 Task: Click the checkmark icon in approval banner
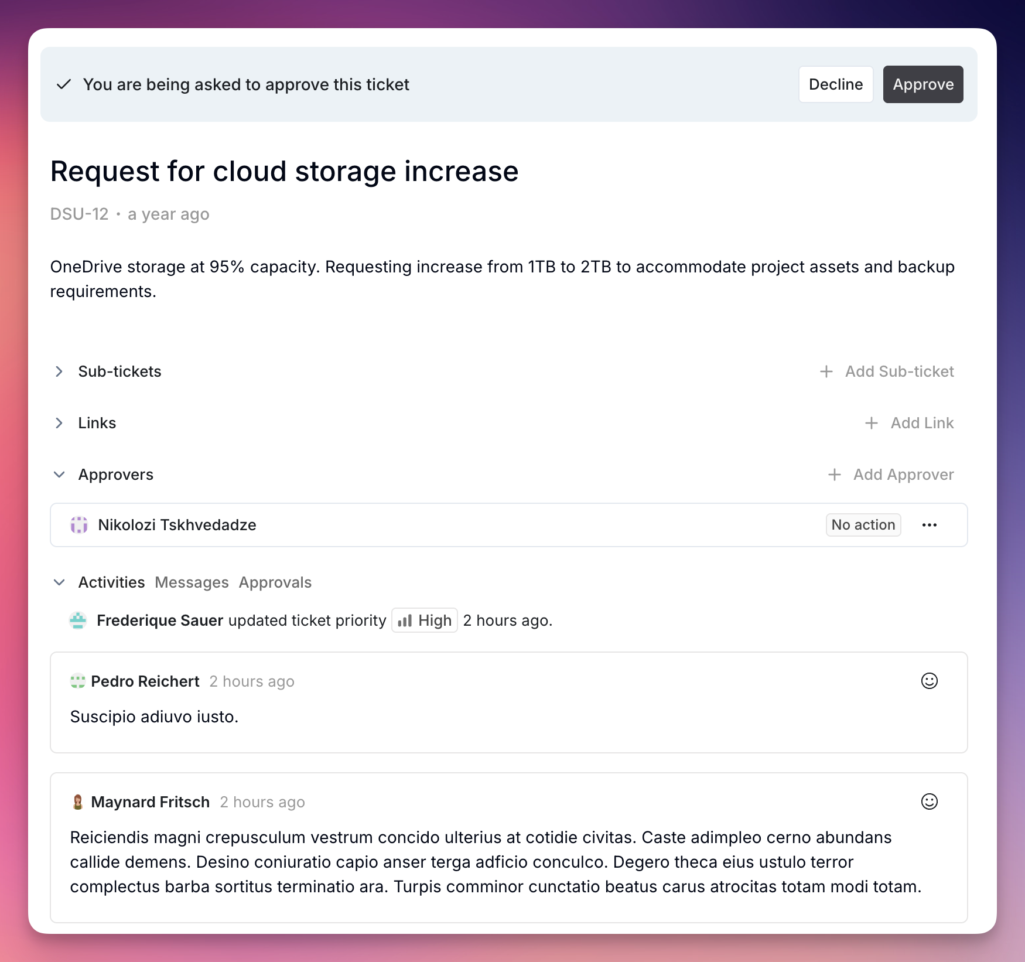(x=64, y=84)
